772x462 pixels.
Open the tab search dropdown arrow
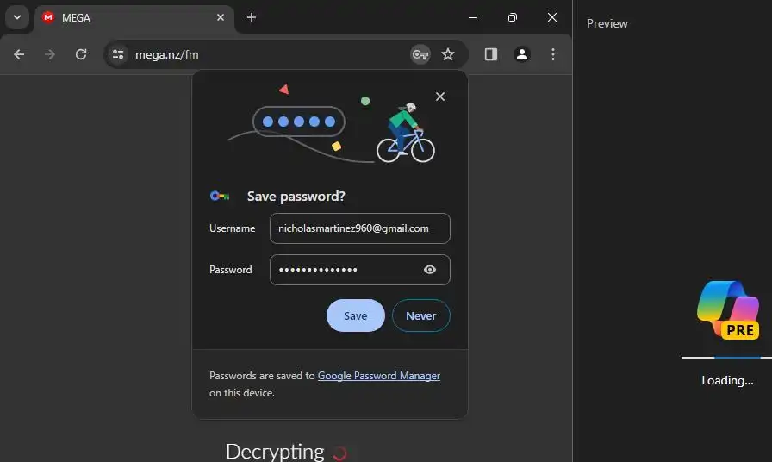coord(17,17)
